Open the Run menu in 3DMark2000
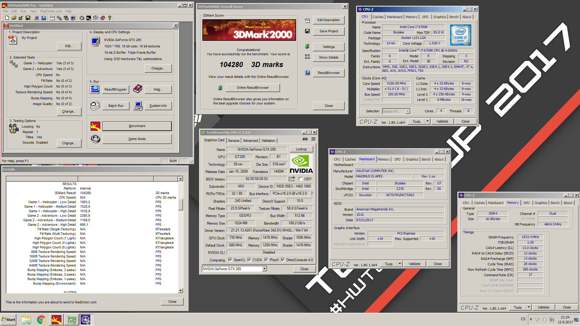 click(23, 11)
